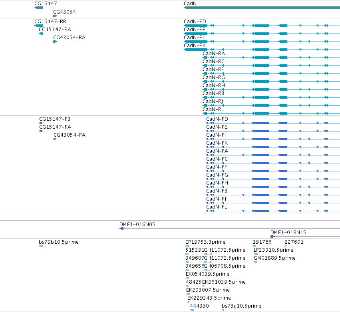Click the CG15147-PA protein label
Image resolution: width=340 pixels, height=312 pixels.
pos(55,127)
